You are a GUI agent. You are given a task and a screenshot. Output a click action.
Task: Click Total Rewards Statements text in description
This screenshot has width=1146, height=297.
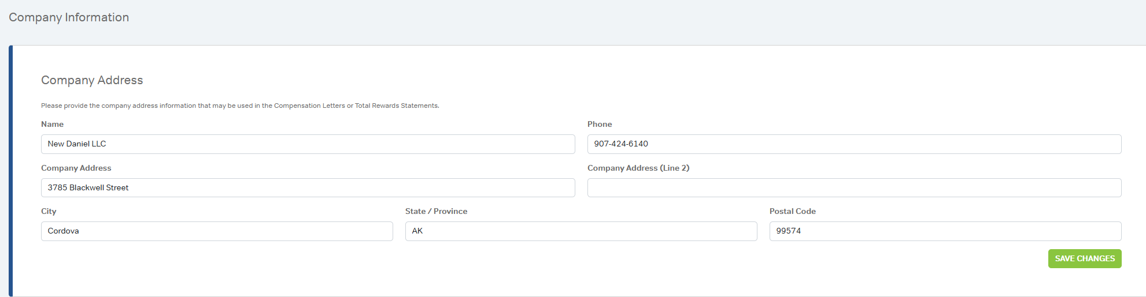(x=397, y=106)
